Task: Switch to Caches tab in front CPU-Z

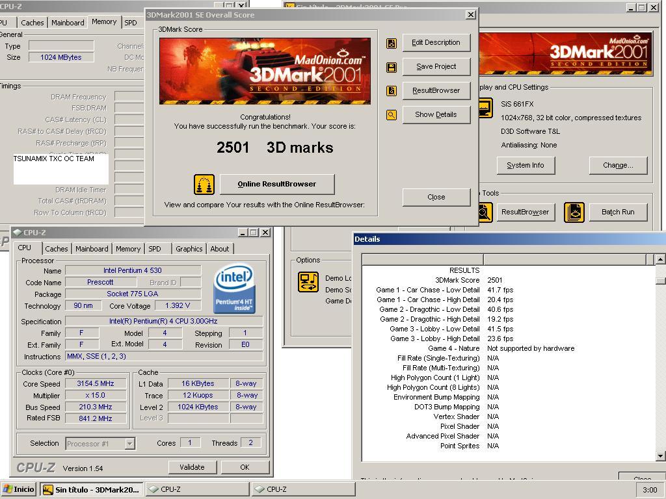Action: coord(57,249)
